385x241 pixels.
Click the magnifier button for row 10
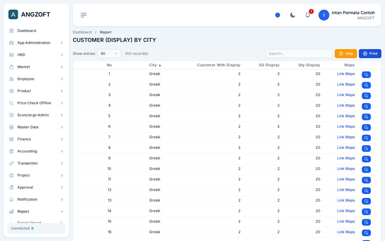pos(366,170)
